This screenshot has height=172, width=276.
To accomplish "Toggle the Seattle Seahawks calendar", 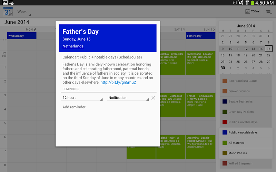I will coord(246,101).
